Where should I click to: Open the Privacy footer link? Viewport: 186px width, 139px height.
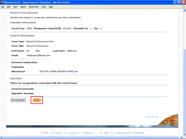[x=58, y=133]
